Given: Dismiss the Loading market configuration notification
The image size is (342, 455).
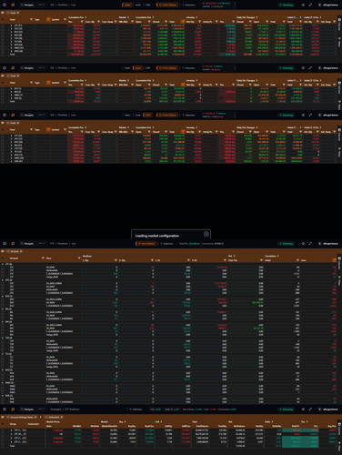Looking at the screenshot, I should [206, 234].
